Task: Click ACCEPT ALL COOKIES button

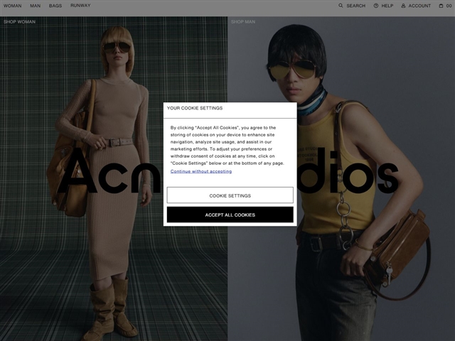Action: click(230, 215)
